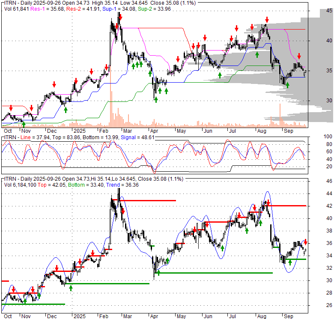Click the Sup-1 = 34.08 label

tap(119, 9)
